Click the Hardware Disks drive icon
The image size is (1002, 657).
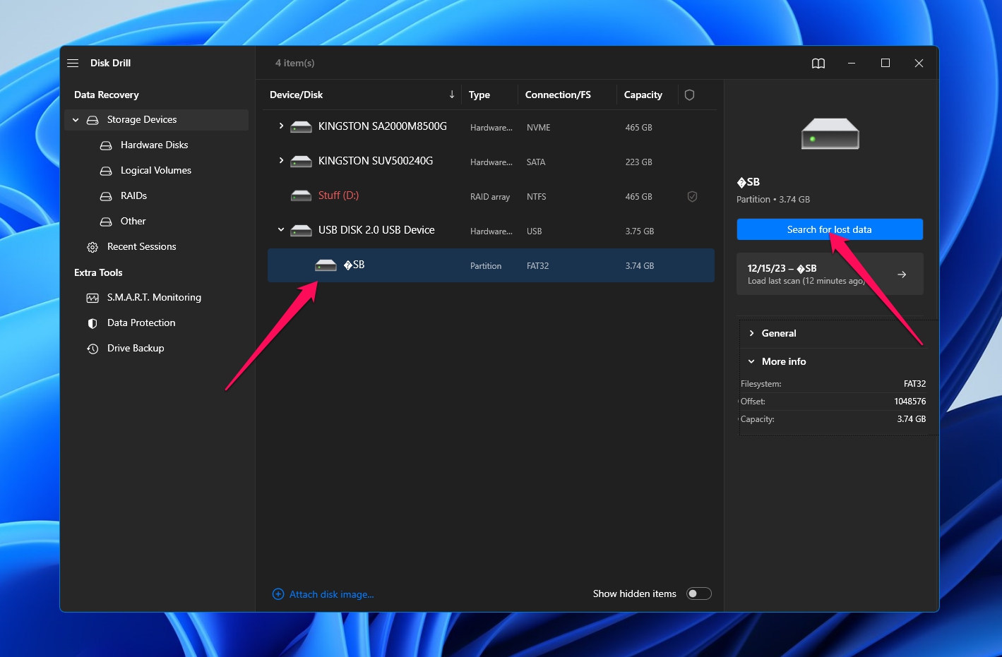click(x=106, y=145)
